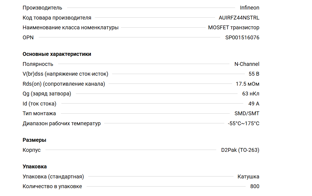Click the Катушка packaging value
This screenshot has height=196, width=312.
coord(248,177)
